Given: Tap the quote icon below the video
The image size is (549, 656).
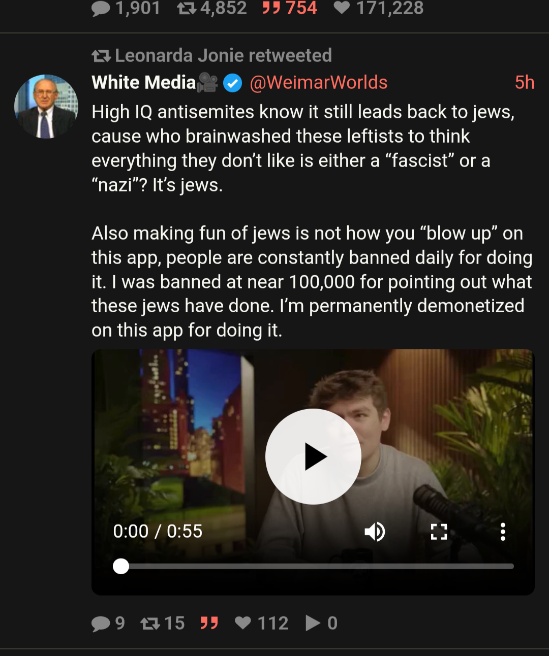Looking at the screenshot, I should coord(209,623).
